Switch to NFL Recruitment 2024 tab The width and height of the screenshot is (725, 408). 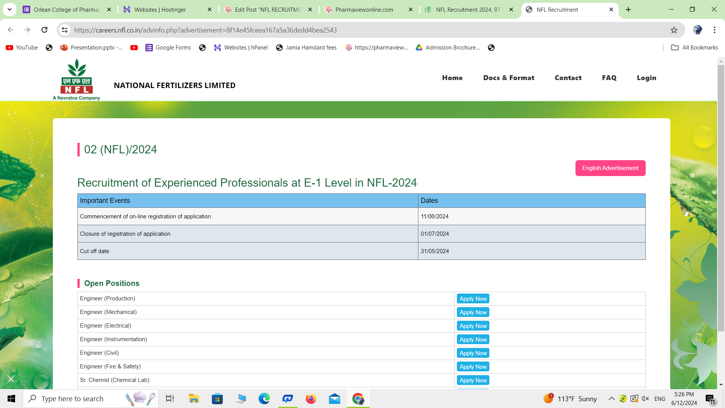[x=469, y=9]
